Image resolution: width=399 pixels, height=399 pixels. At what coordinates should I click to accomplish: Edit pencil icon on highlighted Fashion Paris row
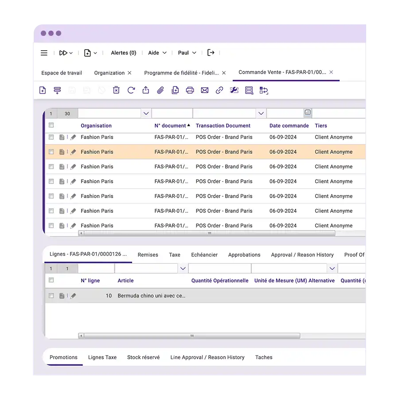[73, 152]
